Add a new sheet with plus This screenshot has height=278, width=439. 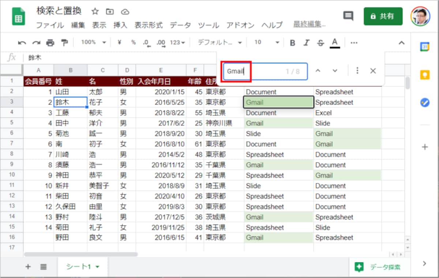[x=28, y=267]
